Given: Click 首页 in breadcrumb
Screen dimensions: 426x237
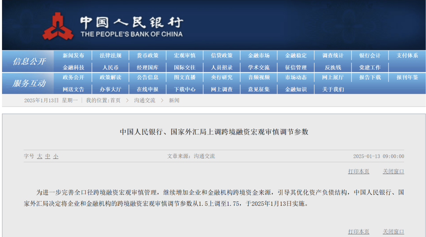Looking at the screenshot, I should (115, 101).
